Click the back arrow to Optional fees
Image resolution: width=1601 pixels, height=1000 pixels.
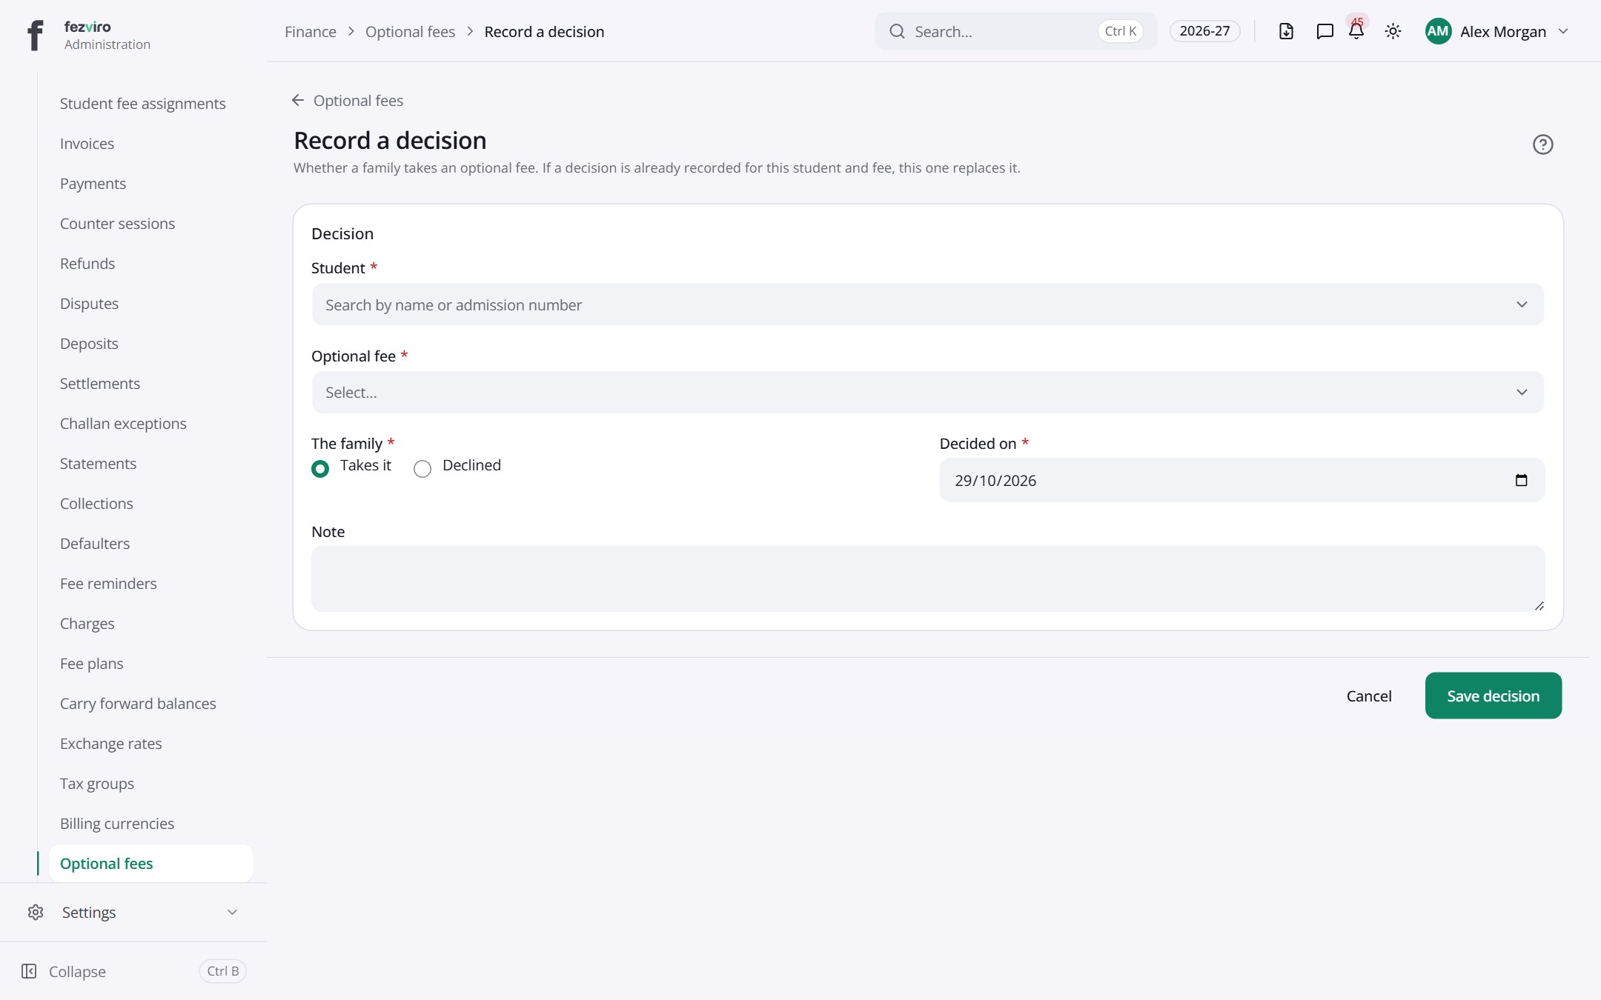tap(298, 100)
